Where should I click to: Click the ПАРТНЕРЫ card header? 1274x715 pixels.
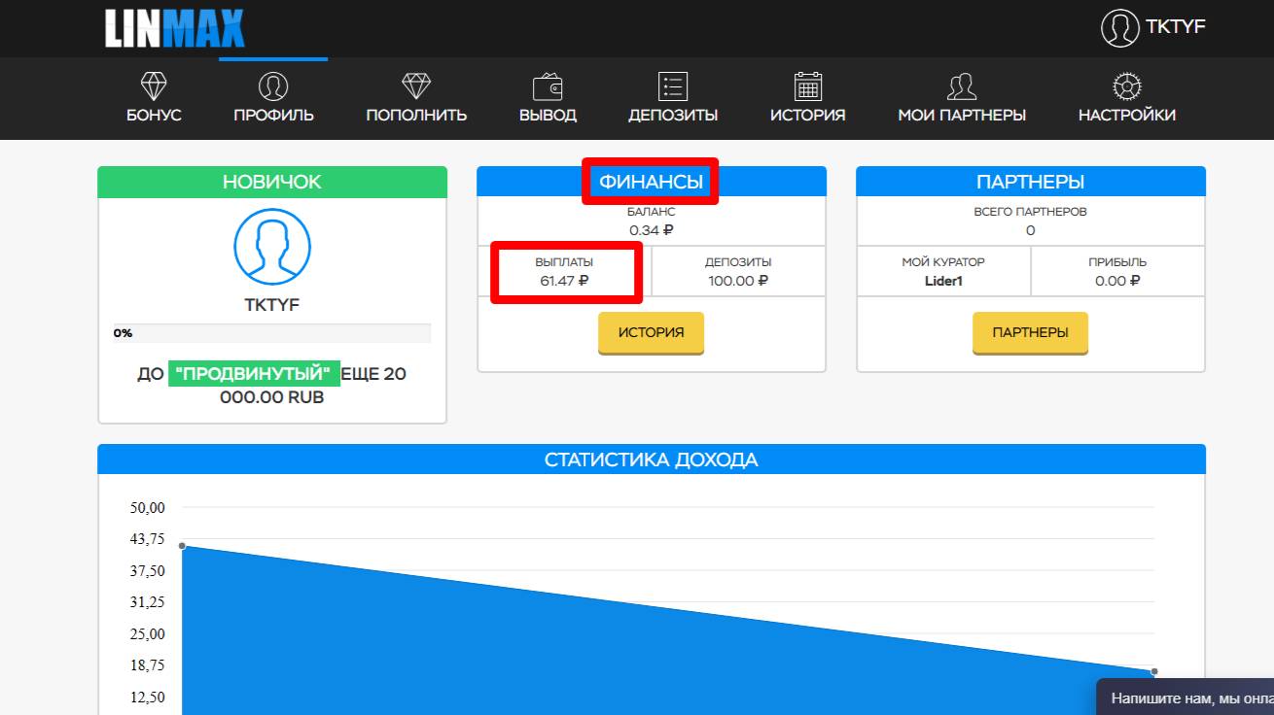1030,182
